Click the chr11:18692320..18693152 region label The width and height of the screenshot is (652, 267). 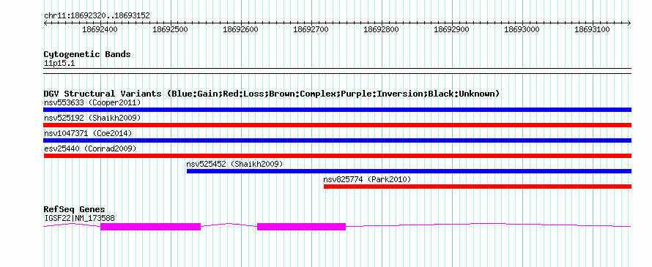[97, 16]
